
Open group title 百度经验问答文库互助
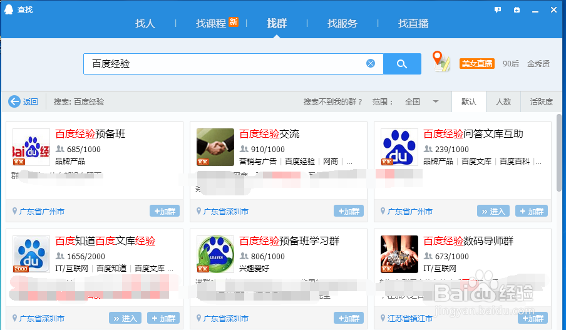coord(473,134)
